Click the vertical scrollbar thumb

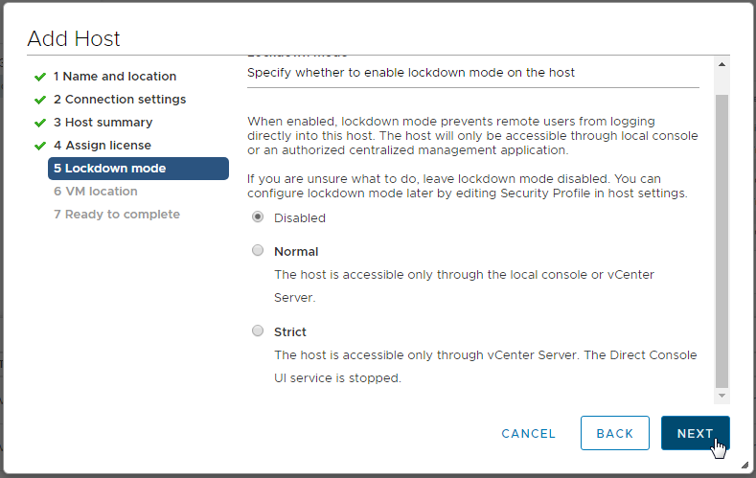(722, 239)
